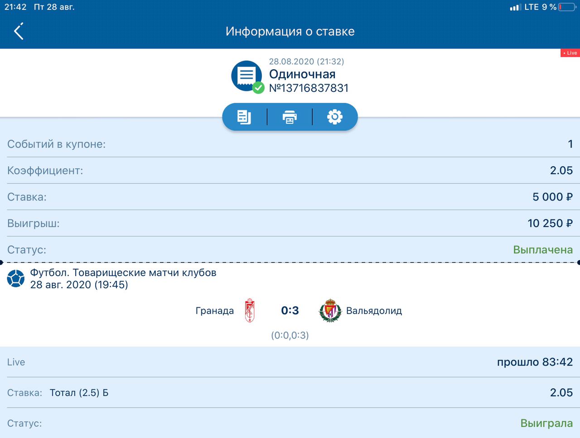Tap the team name 'Гранада'
The height and width of the screenshot is (438, 580).
[x=215, y=311]
